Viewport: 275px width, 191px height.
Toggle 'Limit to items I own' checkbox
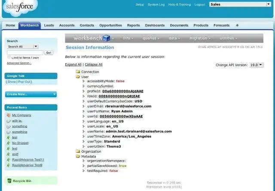[9, 57]
